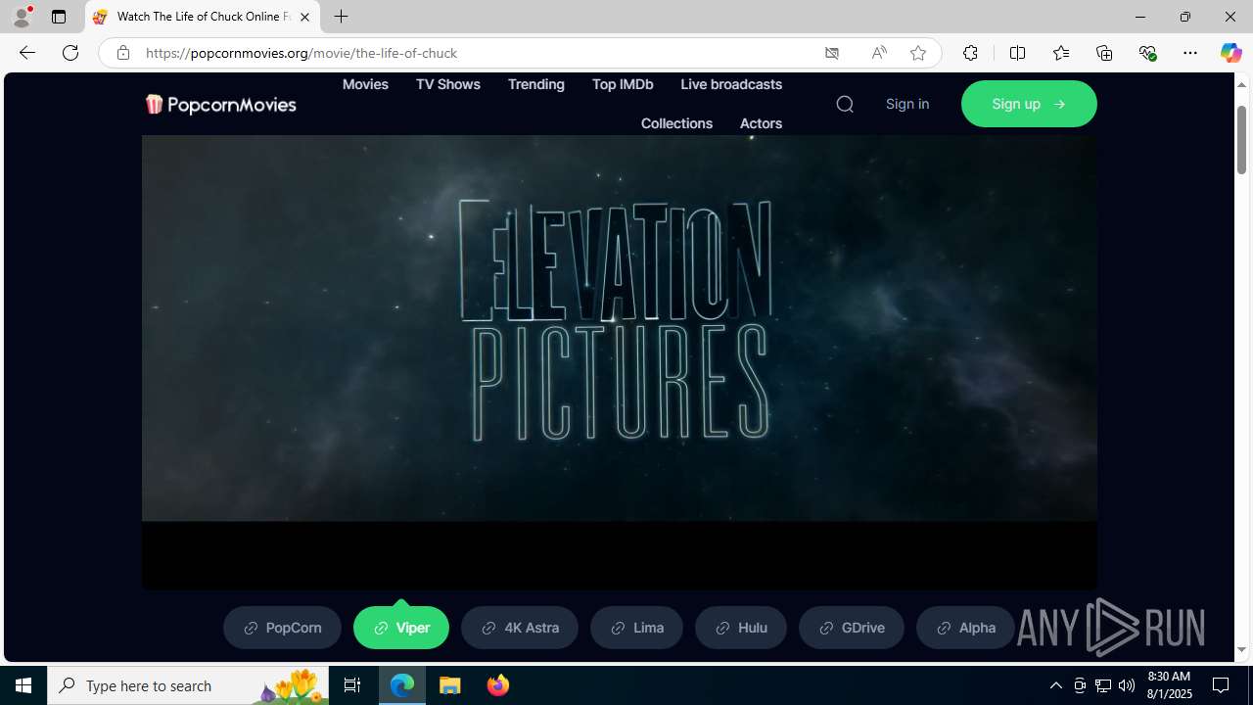Switch to Hulu server
Screen dimensions: 1253x705
click(x=741, y=628)
